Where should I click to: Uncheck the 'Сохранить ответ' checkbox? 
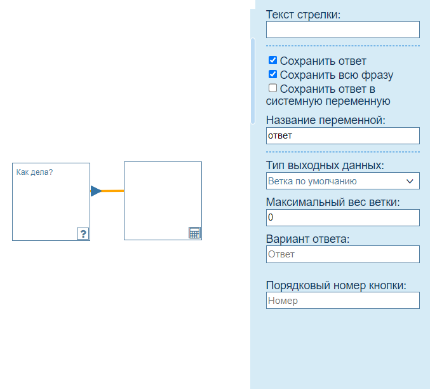tap(272, 60)
